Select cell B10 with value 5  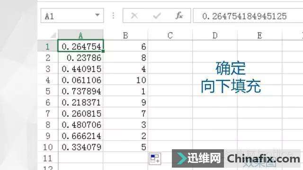[125, 147]
